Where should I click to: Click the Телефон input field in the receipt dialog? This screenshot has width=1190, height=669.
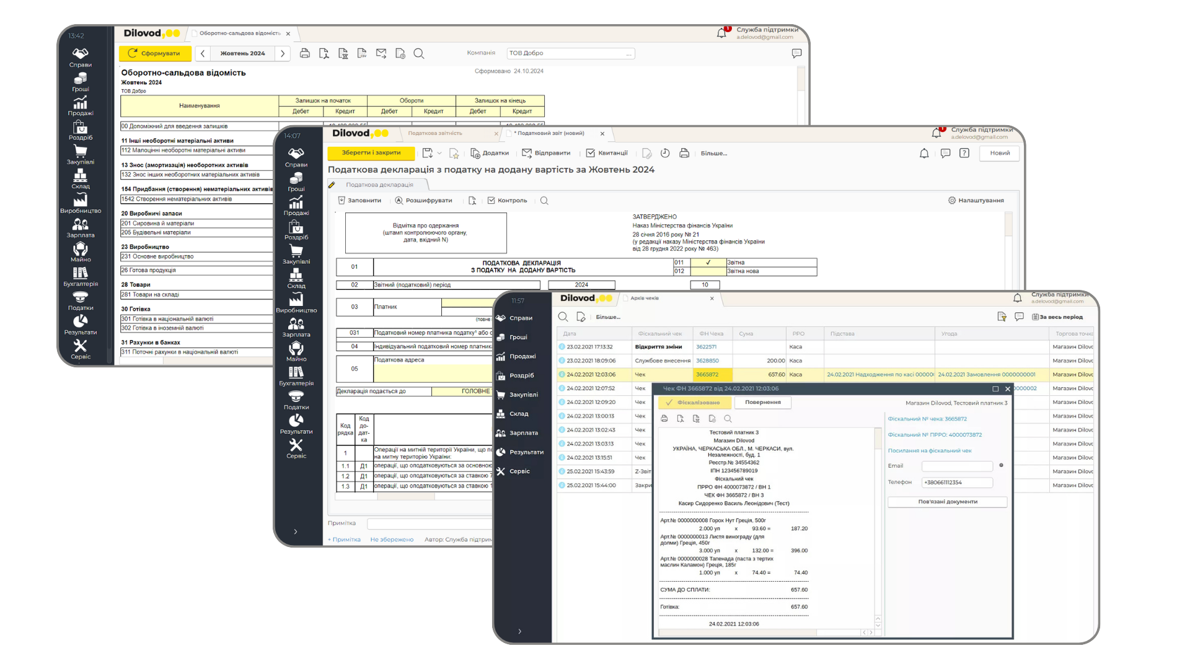click(x=957, y=482)
